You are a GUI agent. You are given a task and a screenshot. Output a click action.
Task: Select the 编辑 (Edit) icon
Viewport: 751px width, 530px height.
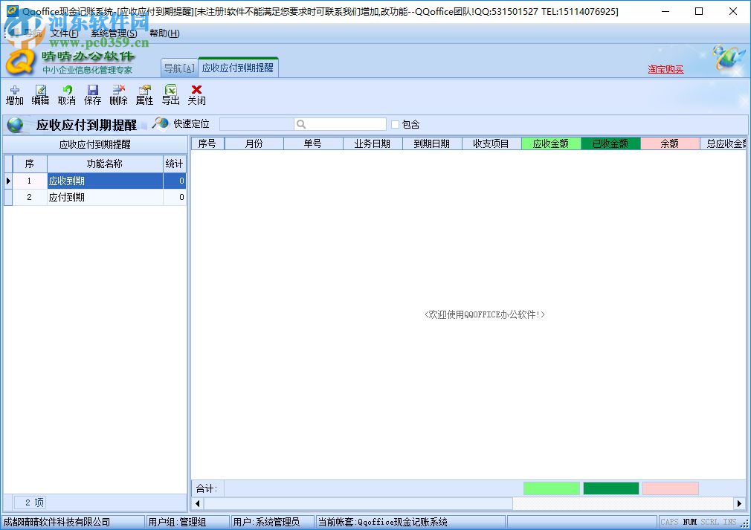point(40,95)
